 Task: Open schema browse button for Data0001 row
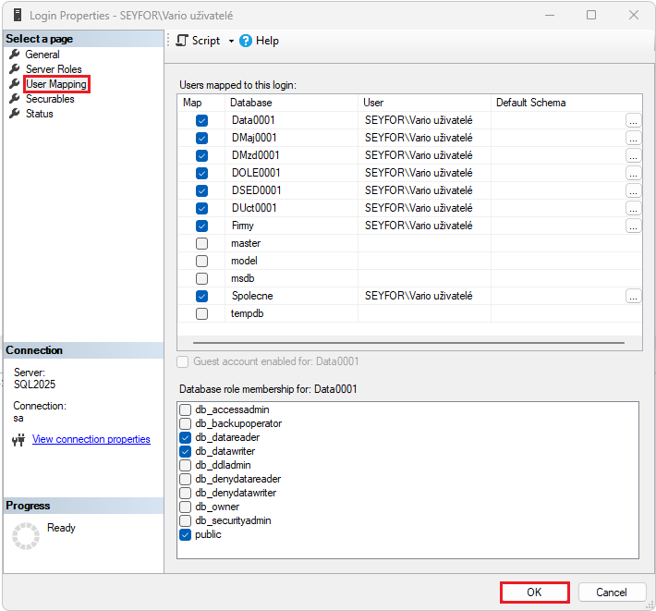[633, 120]
